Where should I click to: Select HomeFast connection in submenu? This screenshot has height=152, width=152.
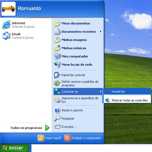tap(127, 92)
